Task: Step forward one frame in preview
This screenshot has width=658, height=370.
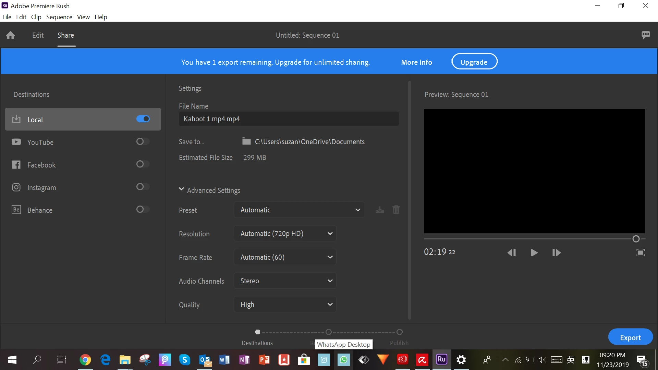Action: (x=556, y=253)
